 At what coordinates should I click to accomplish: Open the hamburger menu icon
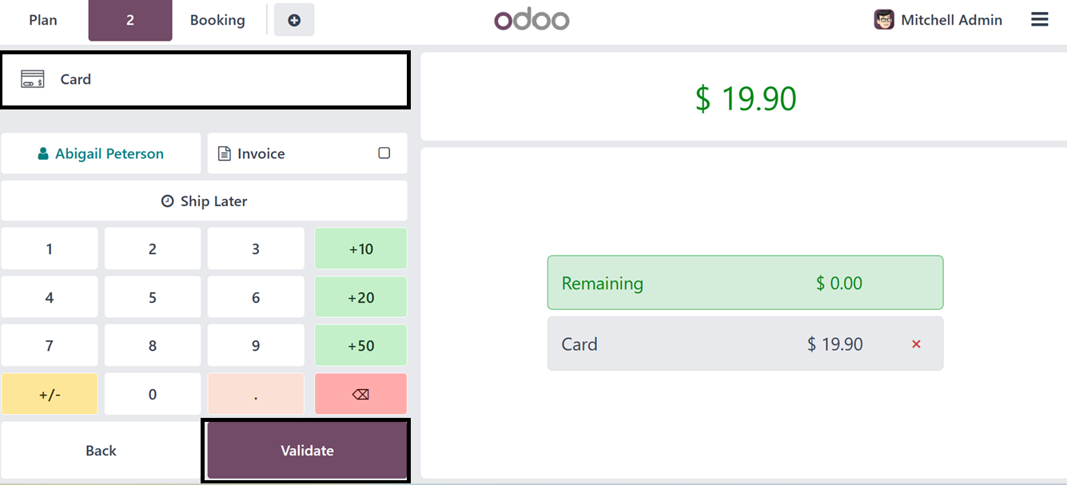[x=1039, y=20]
